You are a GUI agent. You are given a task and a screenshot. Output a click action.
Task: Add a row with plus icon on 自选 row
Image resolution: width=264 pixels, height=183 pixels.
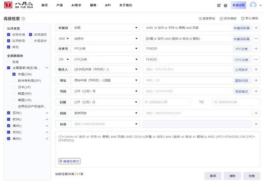(x=256, y=124)
